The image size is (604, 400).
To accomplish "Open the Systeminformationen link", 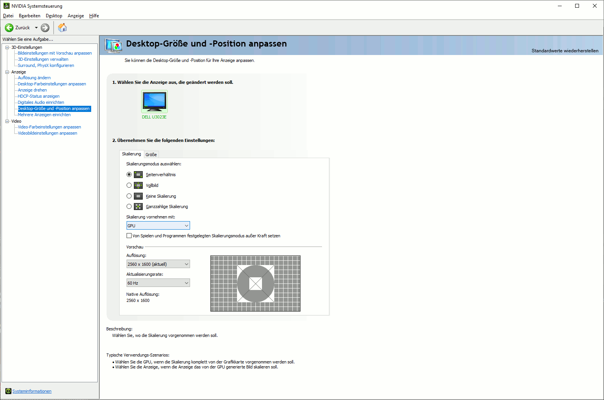I will pyautogui.click(x=32, y=391).
